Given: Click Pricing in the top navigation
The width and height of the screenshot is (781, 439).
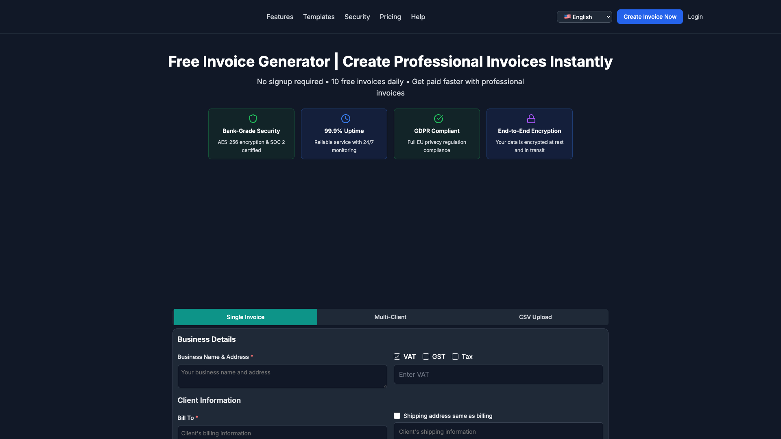Looking at the screenshot, I should pyautogui.click(x=390, y=17).
